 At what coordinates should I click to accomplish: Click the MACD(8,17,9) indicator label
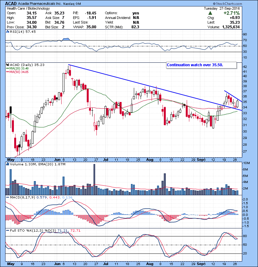tap(22, 198)
